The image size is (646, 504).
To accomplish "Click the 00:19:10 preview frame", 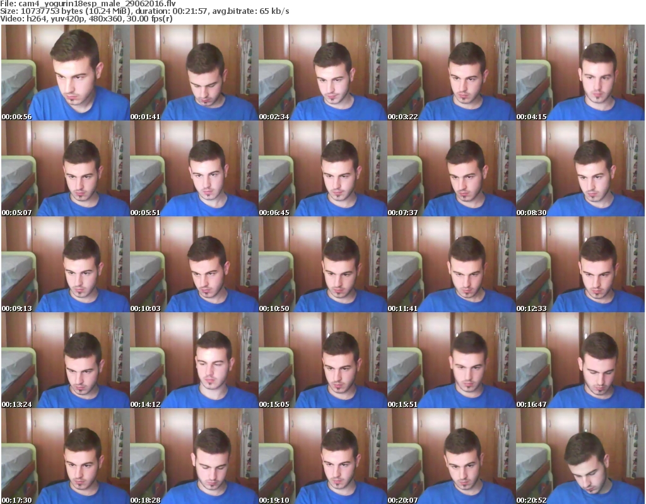I will tap(322, 456).
